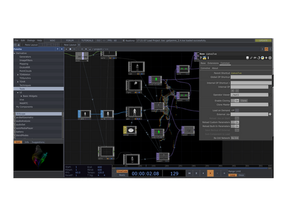Click the gray circle color icon

(x=270, y=58)
